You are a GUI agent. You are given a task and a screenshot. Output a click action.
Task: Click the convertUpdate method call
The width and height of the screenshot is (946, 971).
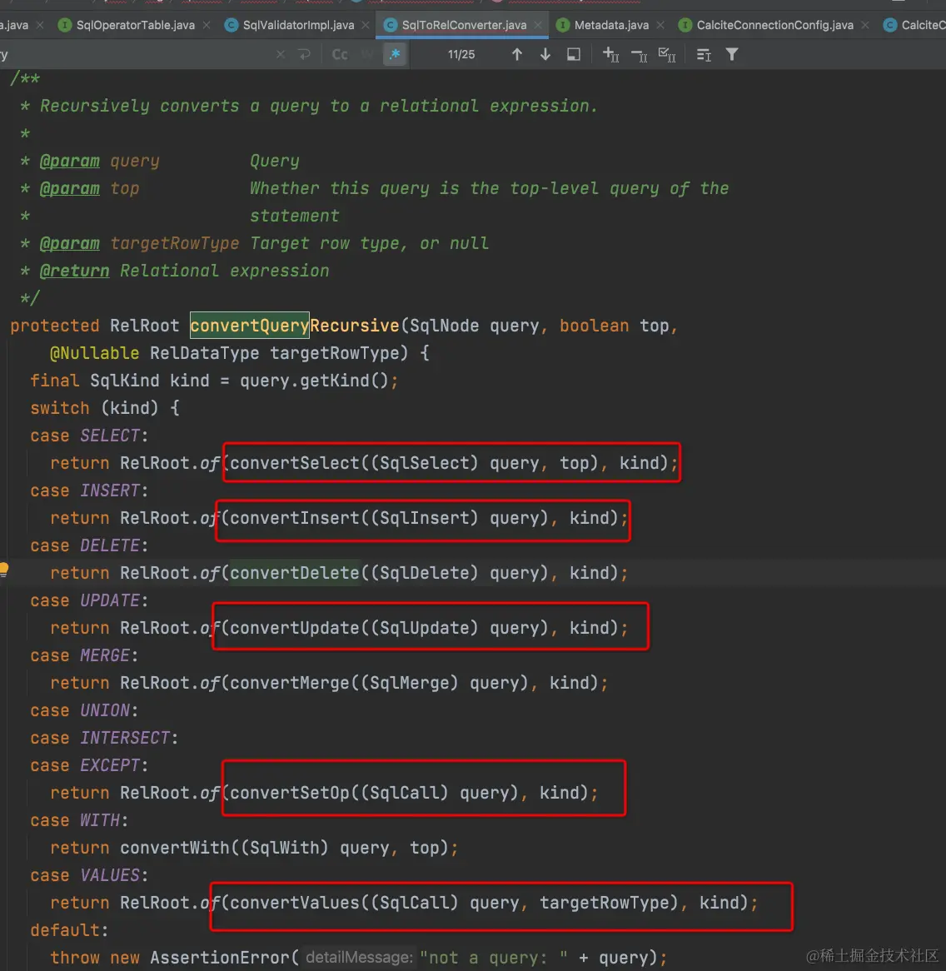pos(295,628)
